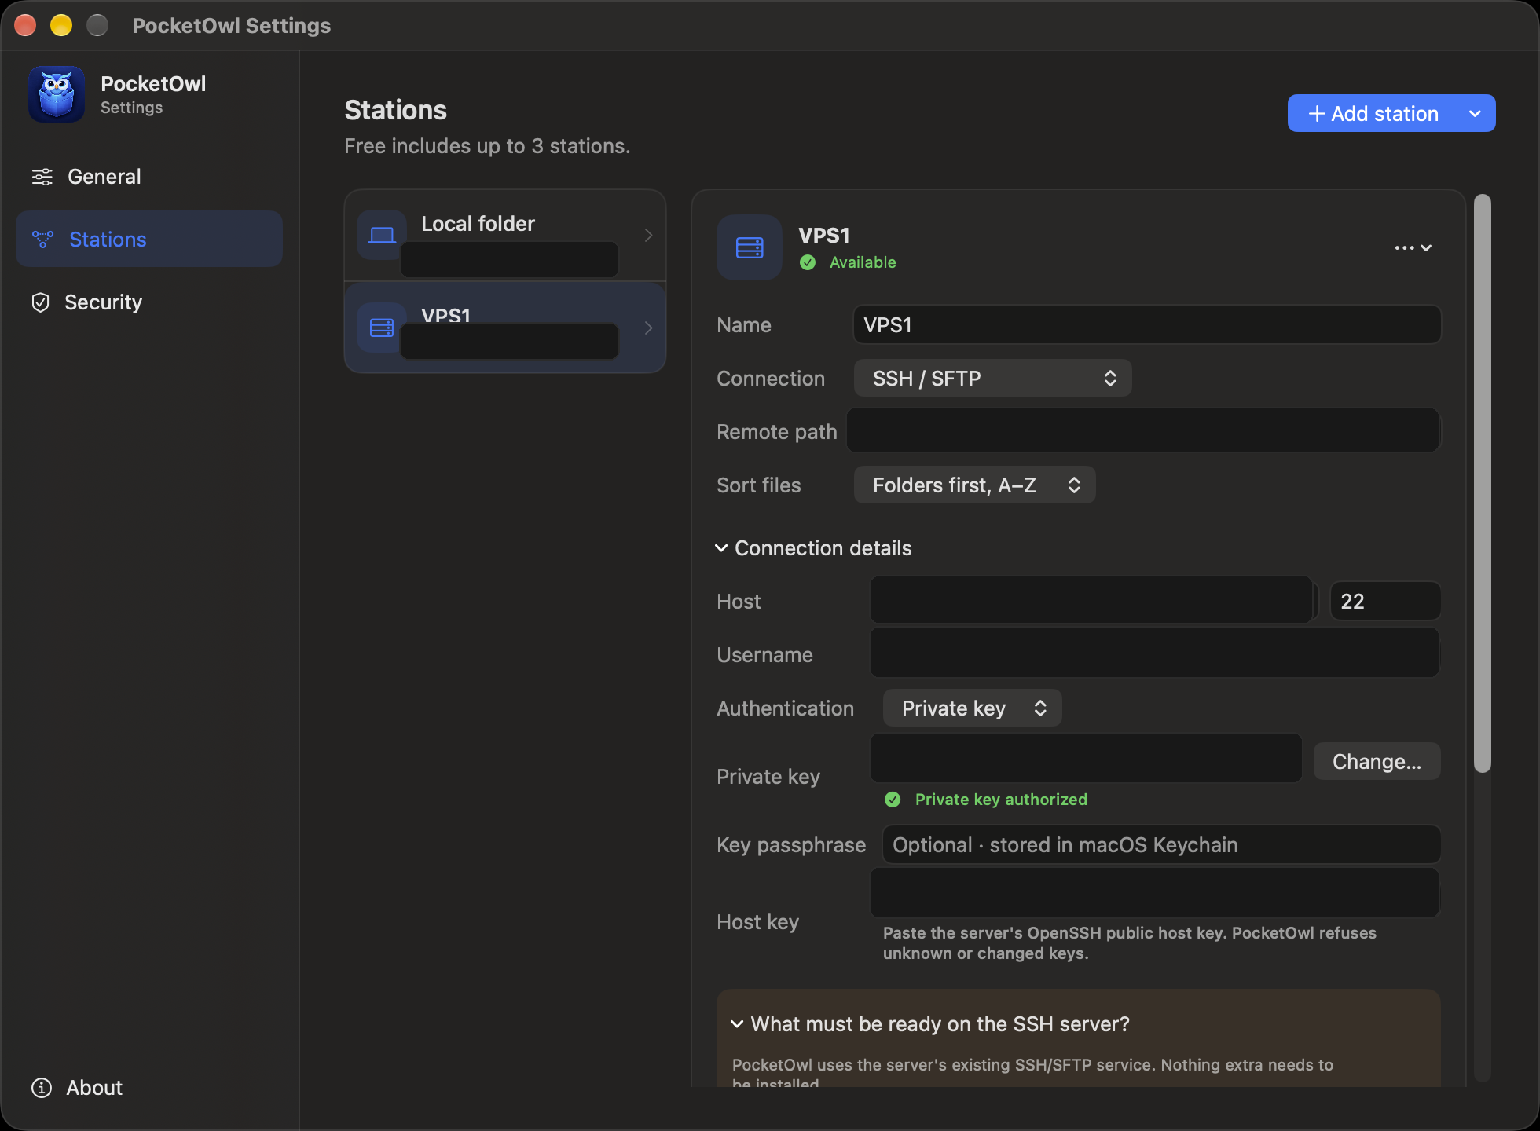Click the General sliders icon in sidebar

pos(42,177)
